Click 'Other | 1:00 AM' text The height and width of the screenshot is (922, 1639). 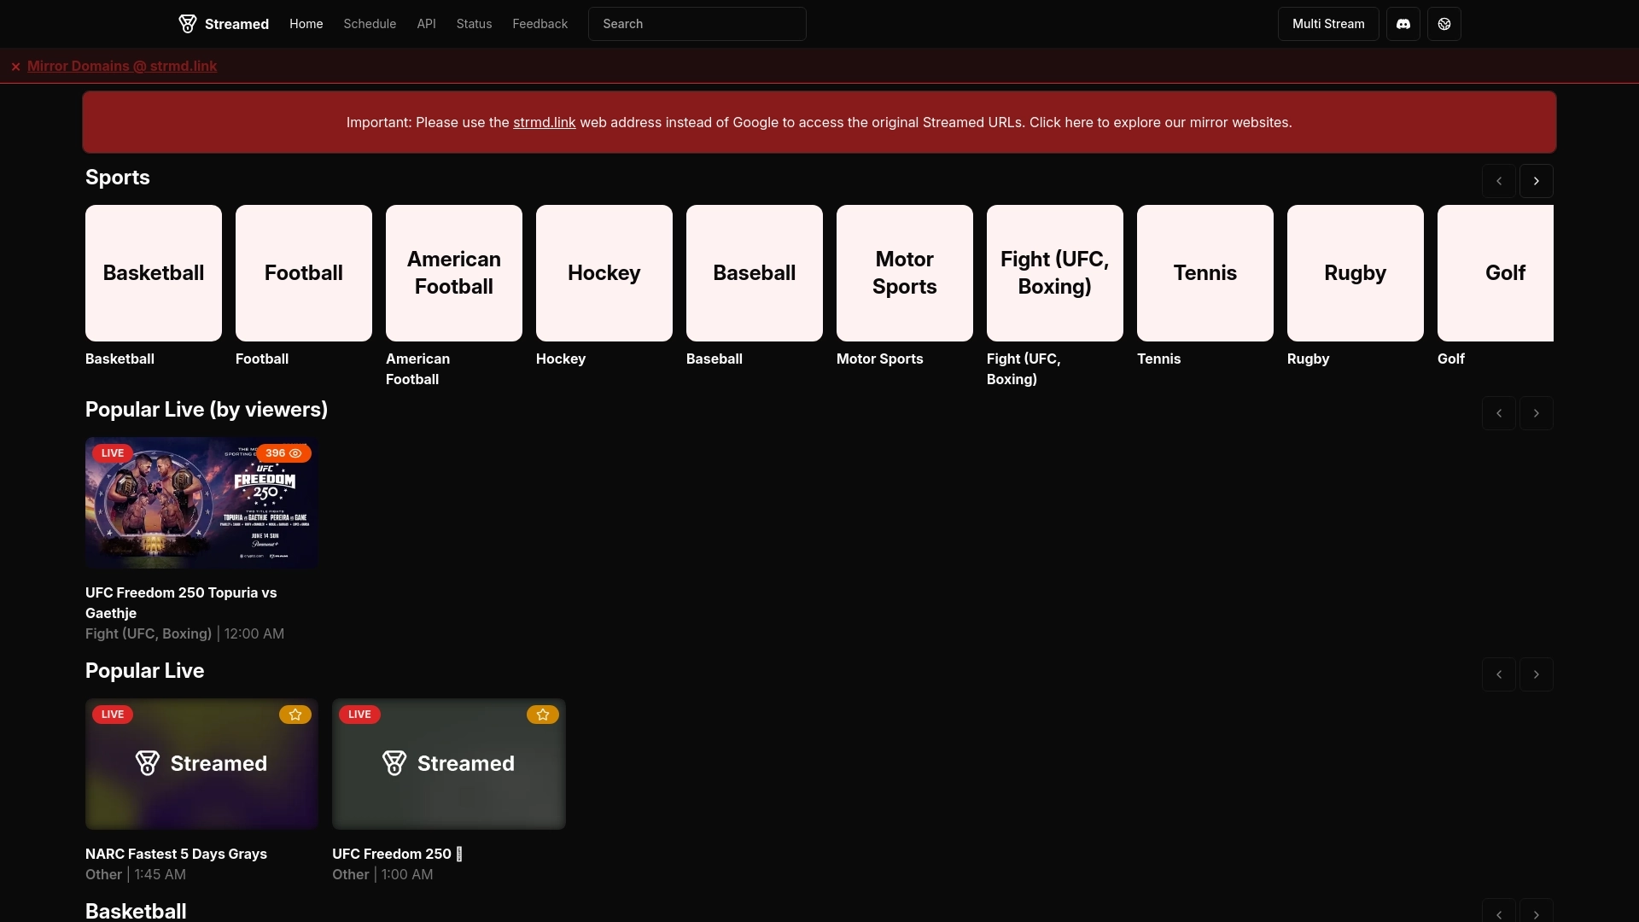point(382,874)
